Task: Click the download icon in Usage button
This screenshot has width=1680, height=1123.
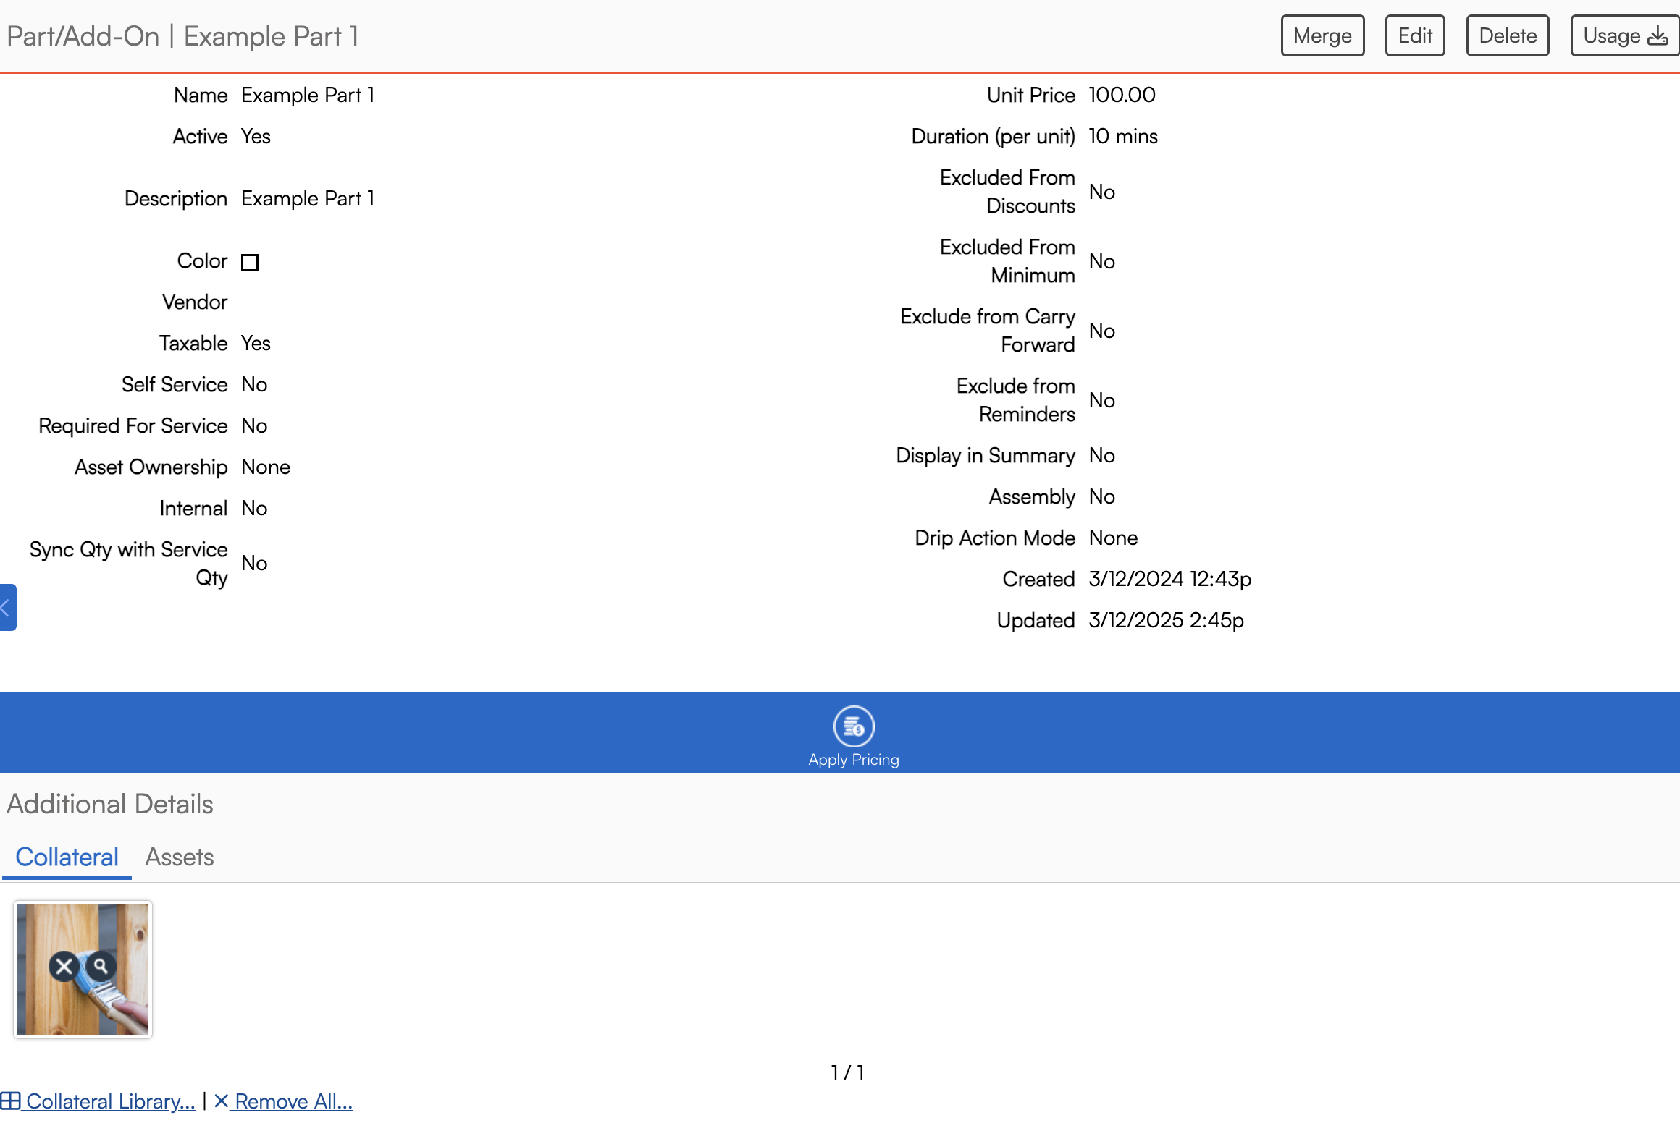Action: (1658, 35)
